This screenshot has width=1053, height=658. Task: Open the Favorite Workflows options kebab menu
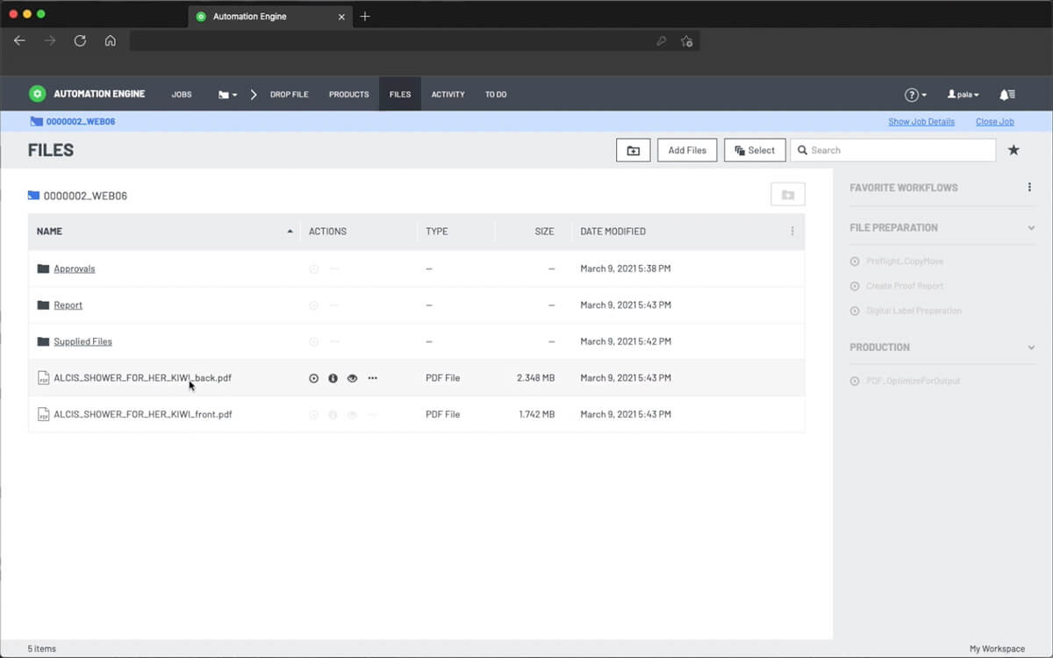[1028, 187]
